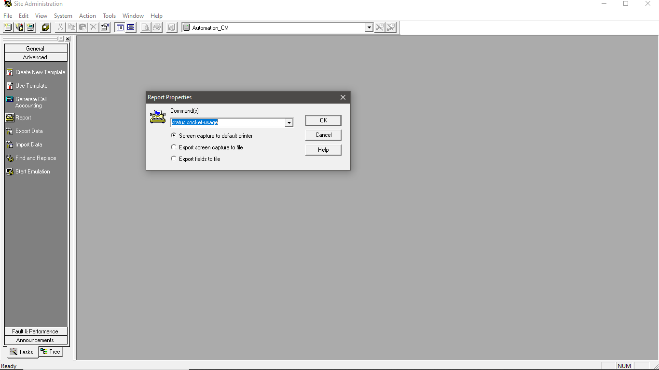This screenshot has height=370, width=659.
Task: Open the task pane small dropdown arrow
Action: (61, 39)
